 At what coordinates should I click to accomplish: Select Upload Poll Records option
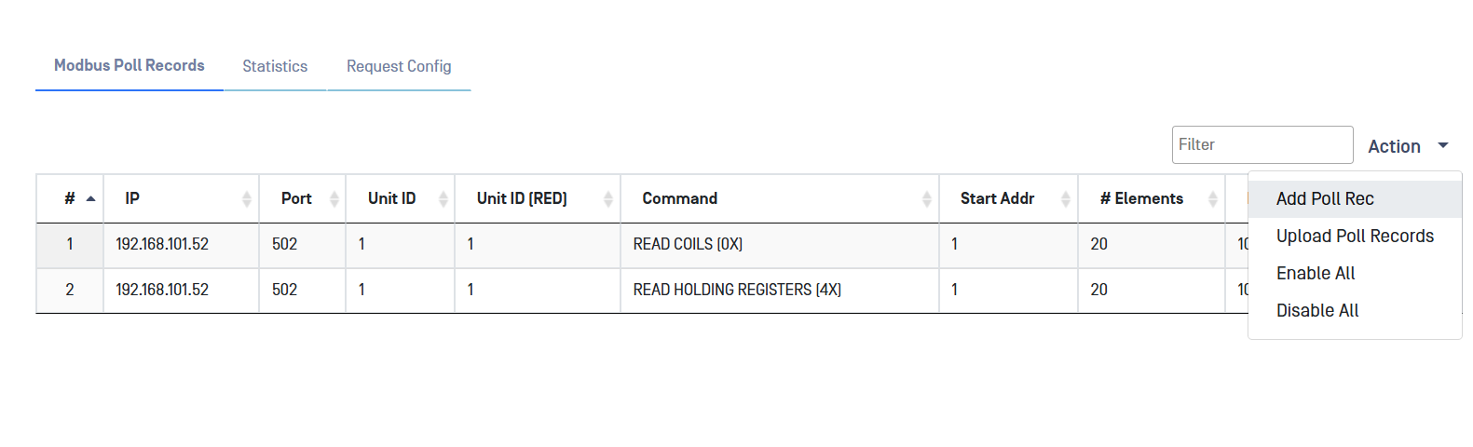pyautogui.click(x=1355, y=236)
